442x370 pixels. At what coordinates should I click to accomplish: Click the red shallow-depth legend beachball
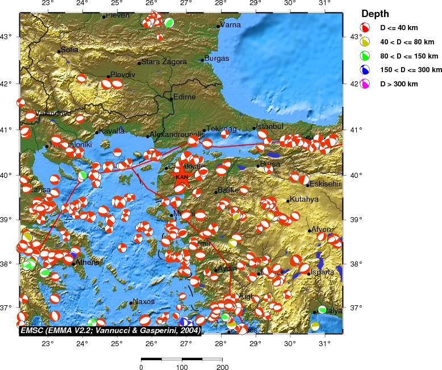tap(366, 27)
